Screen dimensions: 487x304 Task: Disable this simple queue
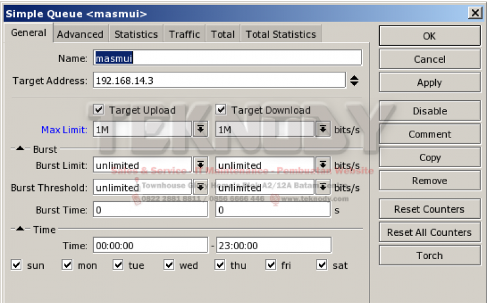(x=430, y=111)
